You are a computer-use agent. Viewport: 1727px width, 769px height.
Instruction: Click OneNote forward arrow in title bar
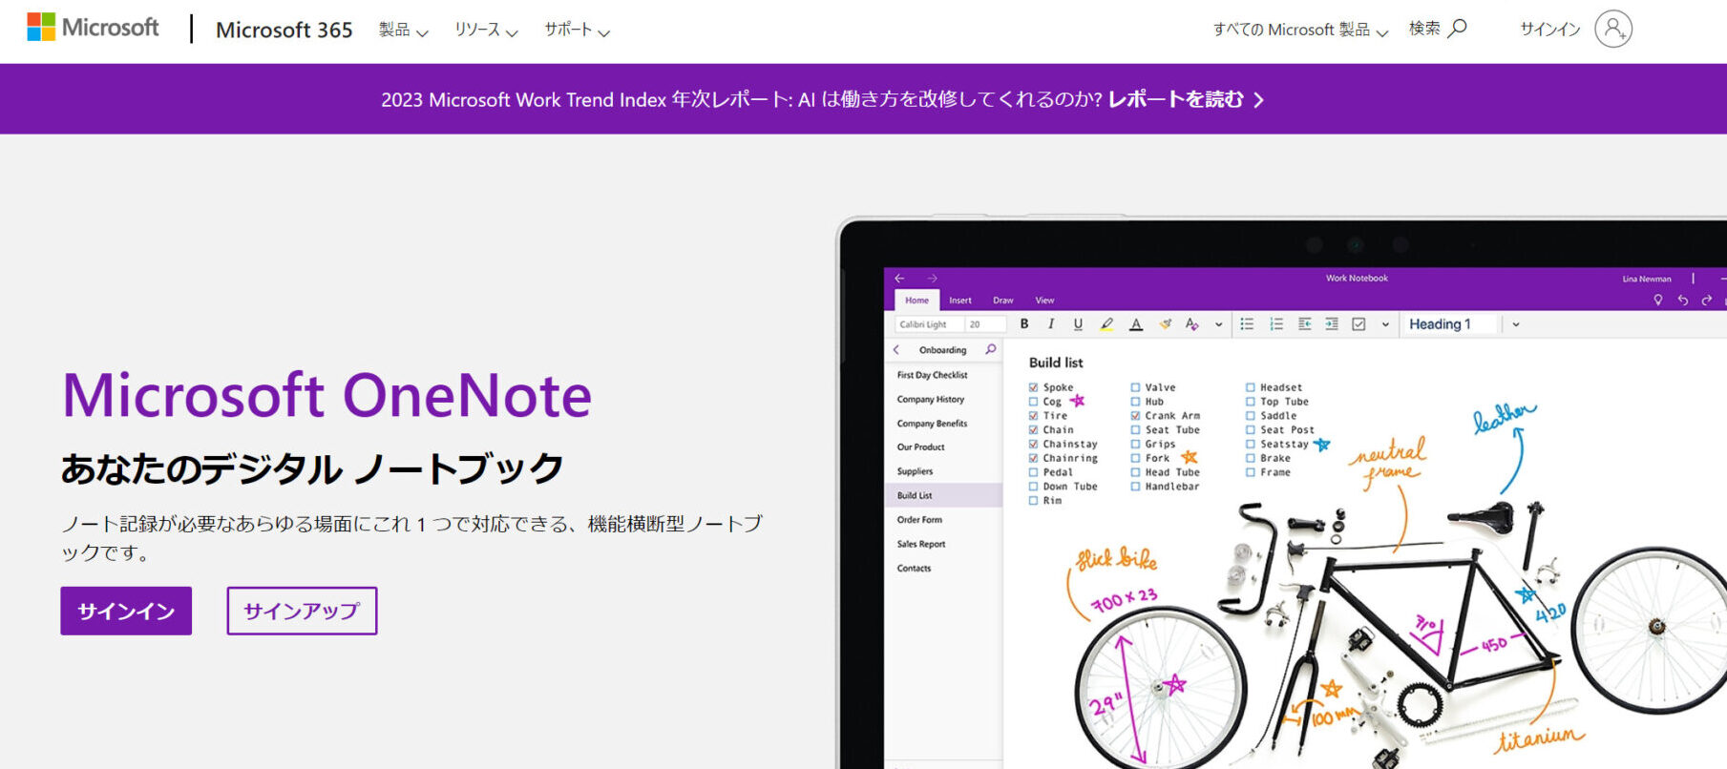click(x=933, y=279)
